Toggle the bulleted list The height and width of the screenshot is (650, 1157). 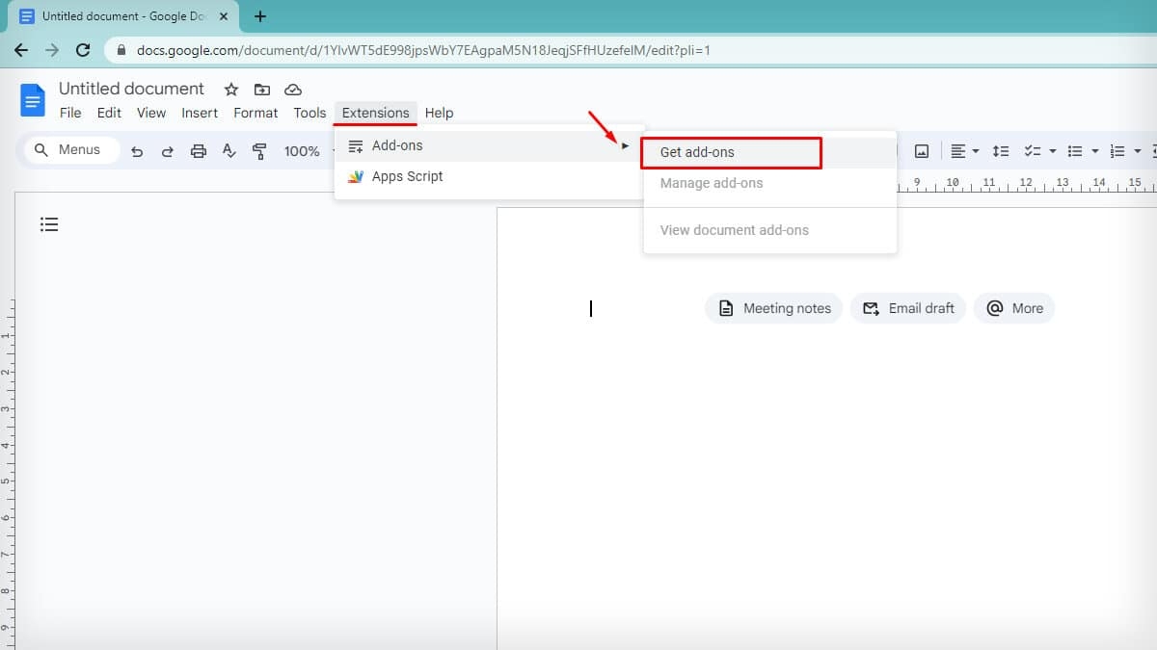pos(1075,150)
